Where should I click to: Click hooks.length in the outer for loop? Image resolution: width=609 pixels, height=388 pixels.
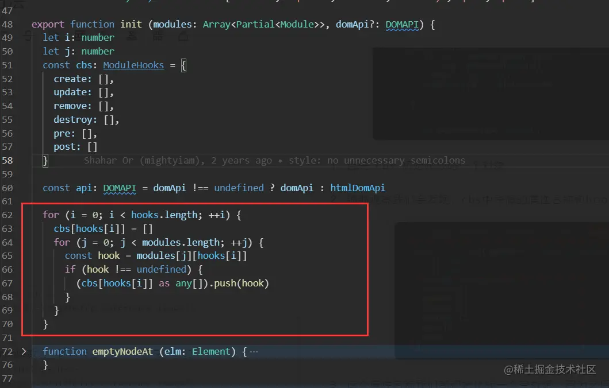[164, 215]
